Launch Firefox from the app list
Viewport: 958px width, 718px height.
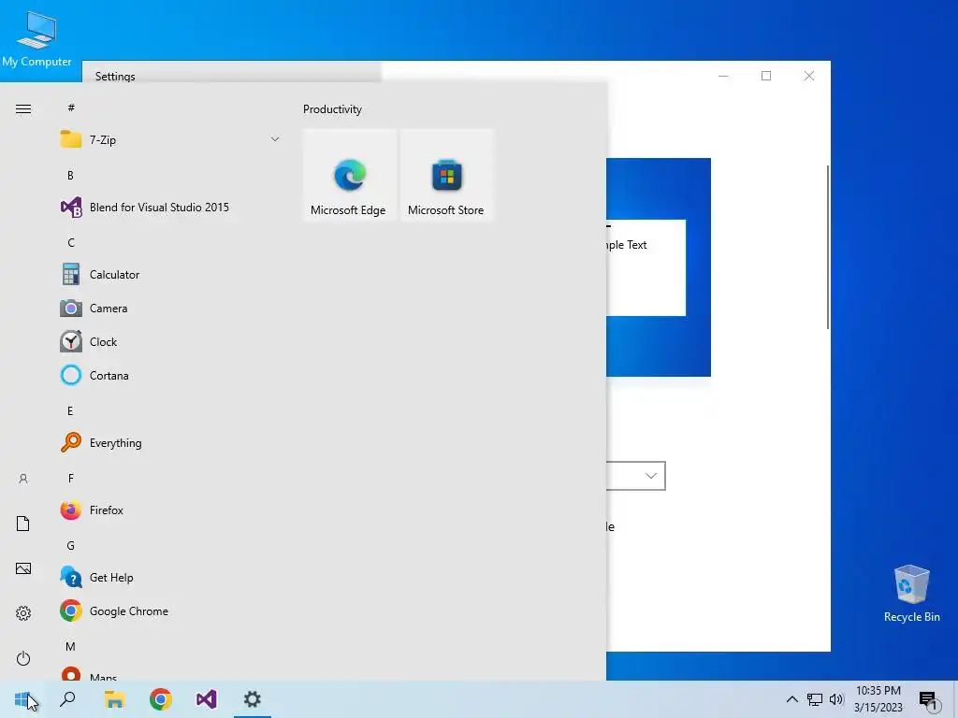(x=170, y=510)
